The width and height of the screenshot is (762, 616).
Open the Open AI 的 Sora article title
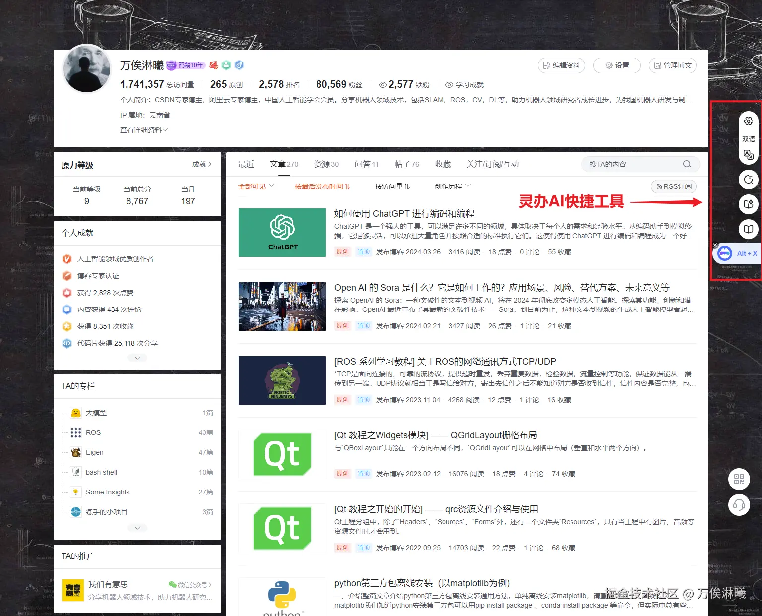(x=502, y=288)
